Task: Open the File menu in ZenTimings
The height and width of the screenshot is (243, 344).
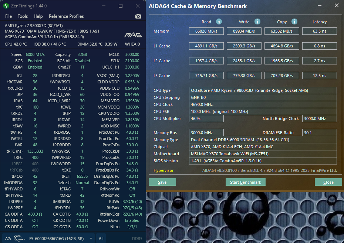Action: click(9, 16)
